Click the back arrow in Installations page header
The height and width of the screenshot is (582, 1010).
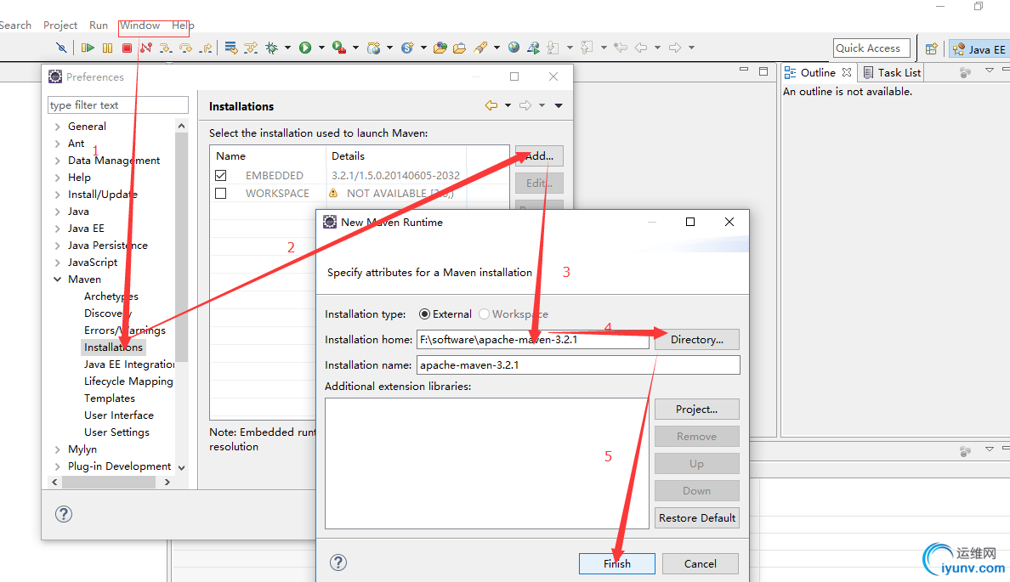point(491,105)
